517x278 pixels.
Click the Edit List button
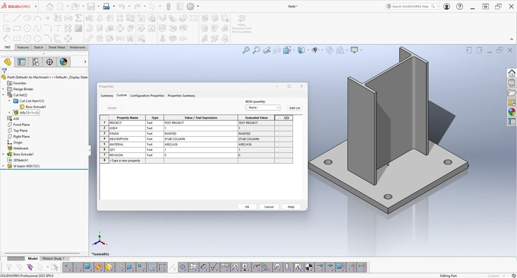click(x=295, y=108)
